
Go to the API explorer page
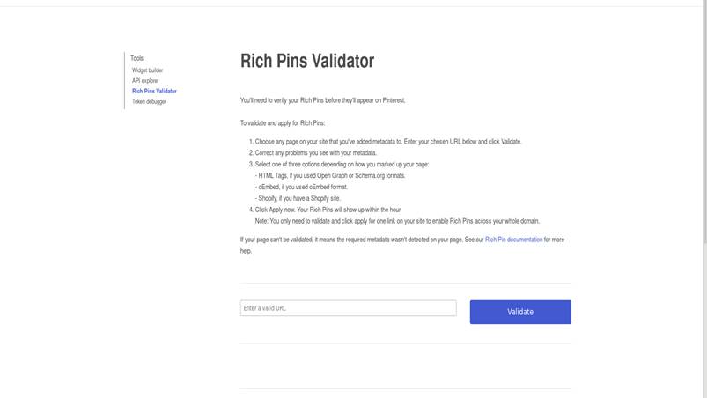point(145,81)
